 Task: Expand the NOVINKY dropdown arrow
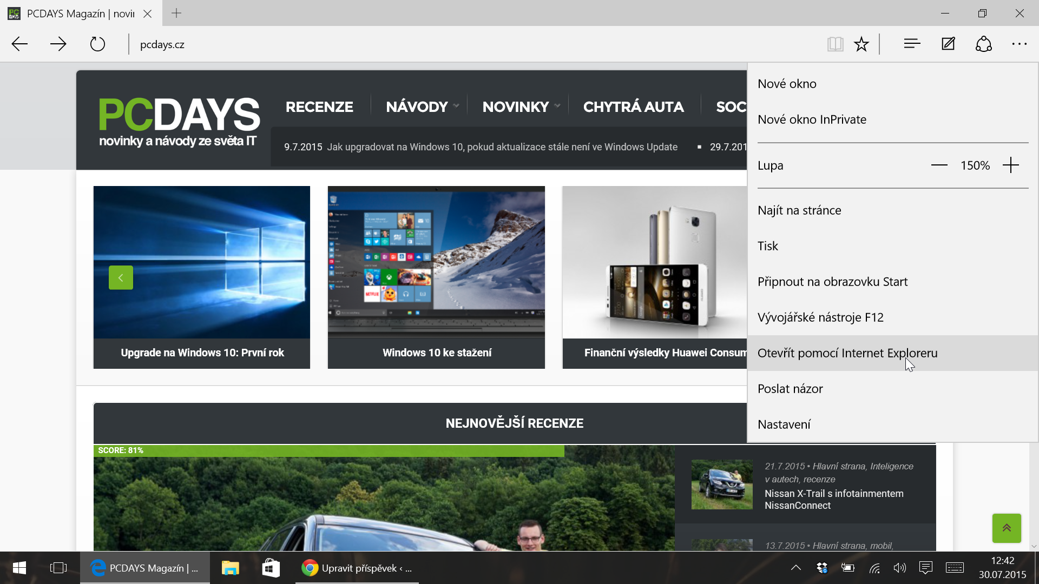[x=557, y=106]
